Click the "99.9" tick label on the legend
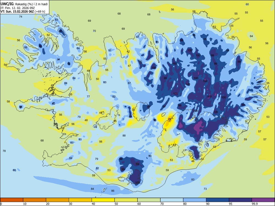The width and height of the screenshot is (275, 206). coord(255,204)
